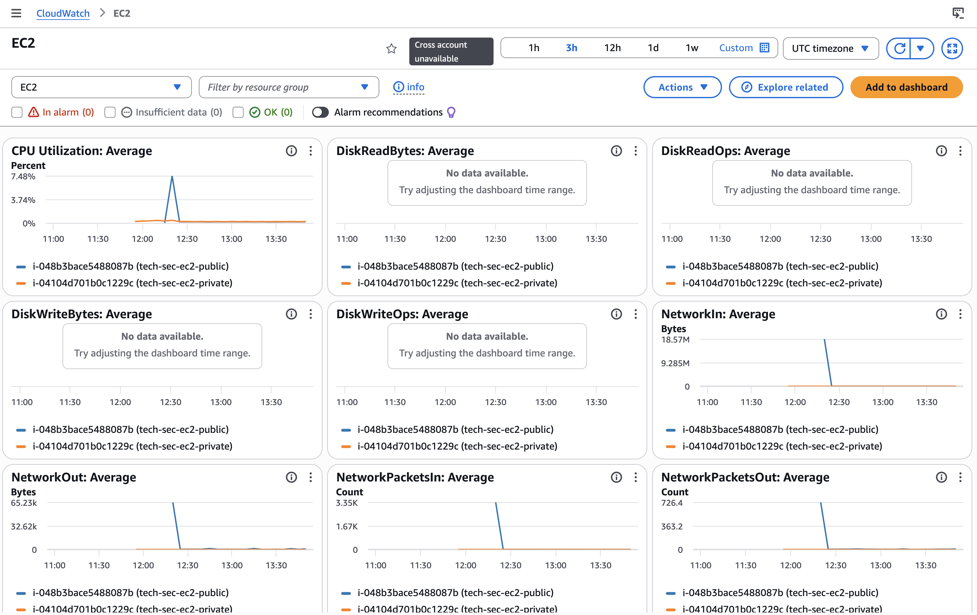Screen dimensions: 977x615
Task: Open Filter by resource group dropdown
Action: (289, 87)
